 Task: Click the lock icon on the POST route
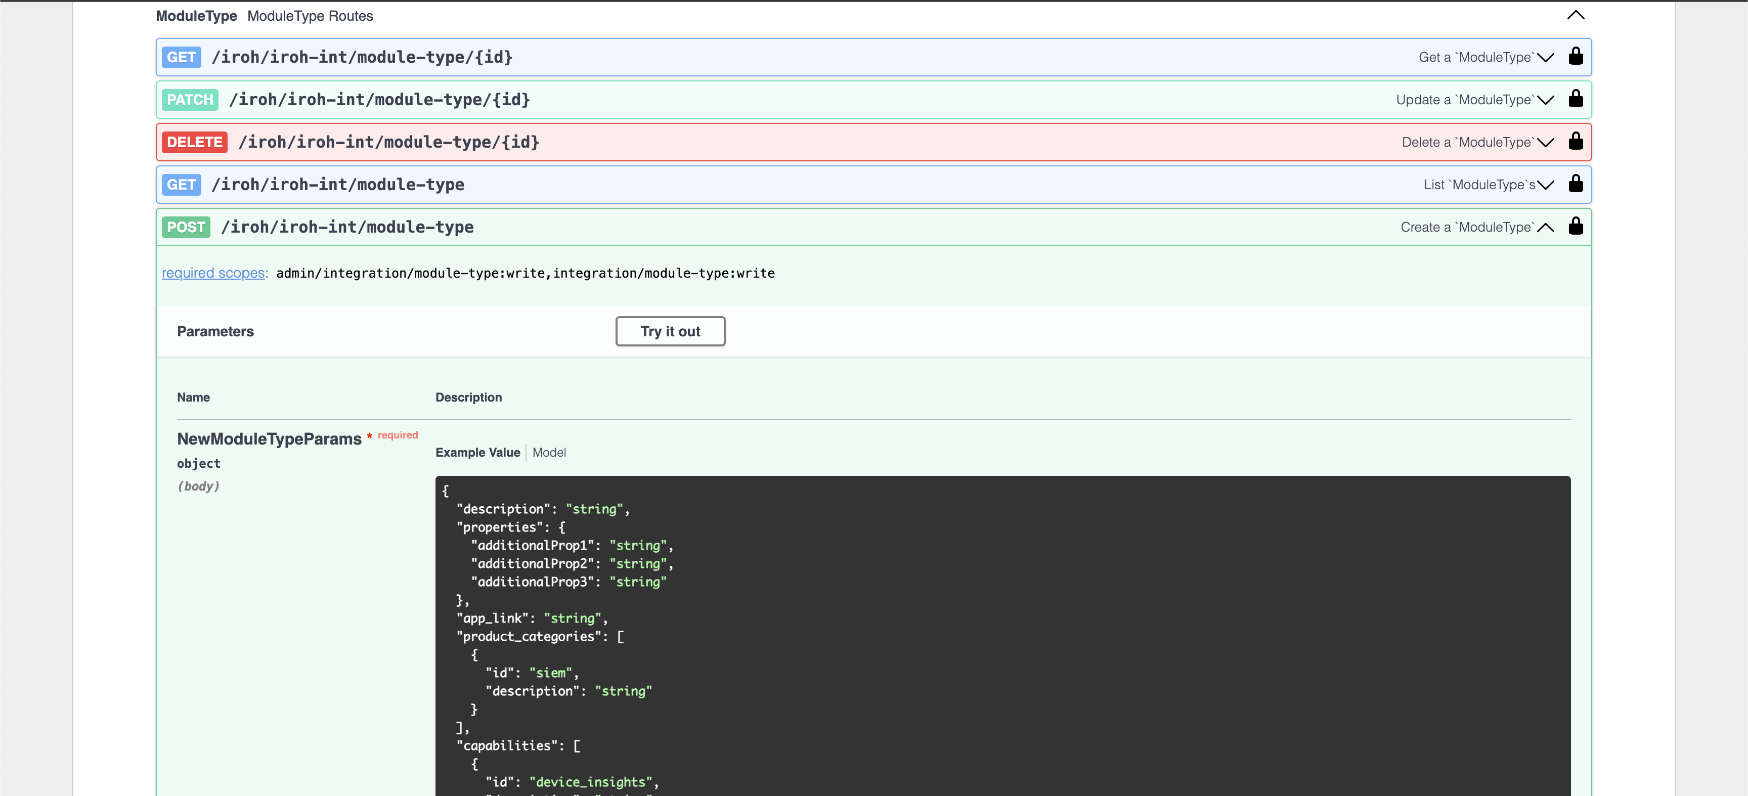tap(1576, 227)
